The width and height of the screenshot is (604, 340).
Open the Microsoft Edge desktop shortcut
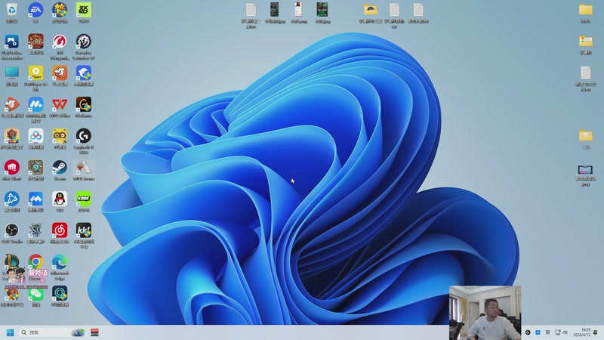60,262
